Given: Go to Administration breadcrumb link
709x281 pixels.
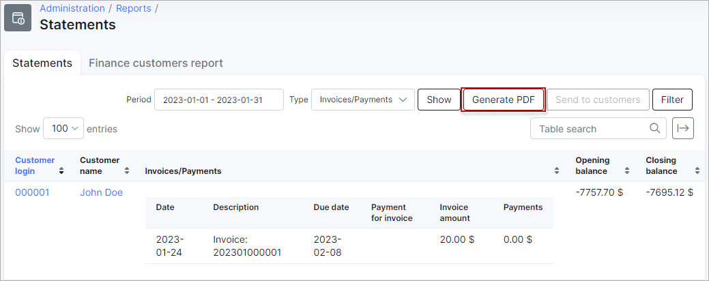Looking at the screenshot, I should tap(72, 8).
